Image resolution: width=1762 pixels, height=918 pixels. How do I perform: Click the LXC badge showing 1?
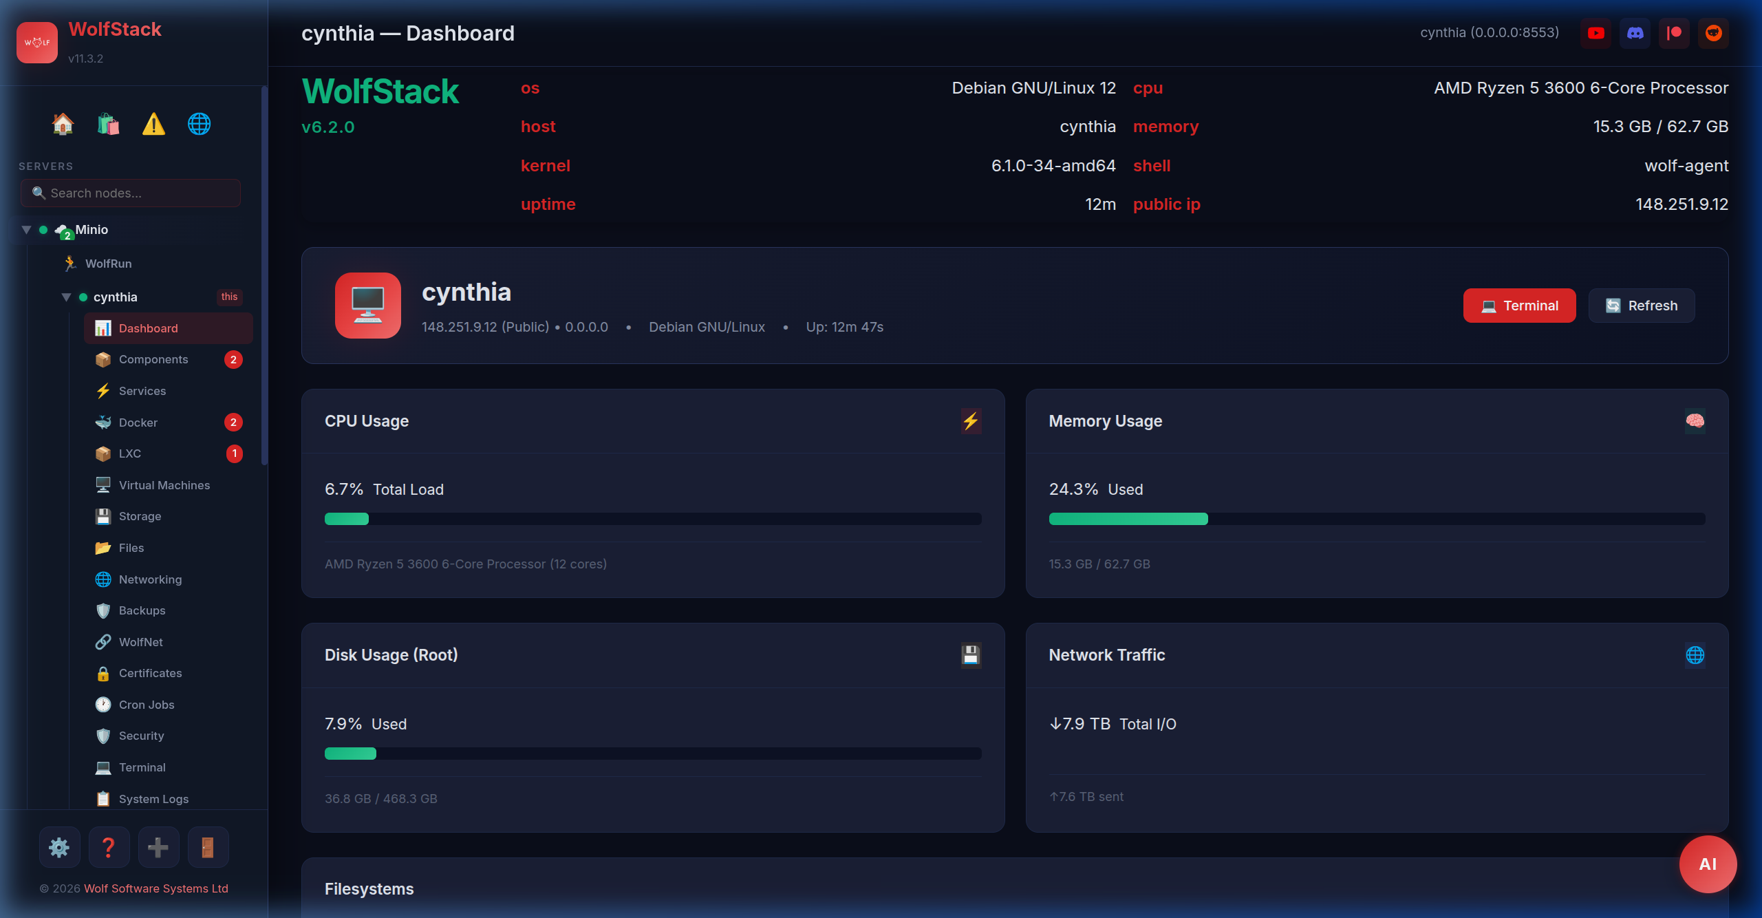(x=234, y=453)
